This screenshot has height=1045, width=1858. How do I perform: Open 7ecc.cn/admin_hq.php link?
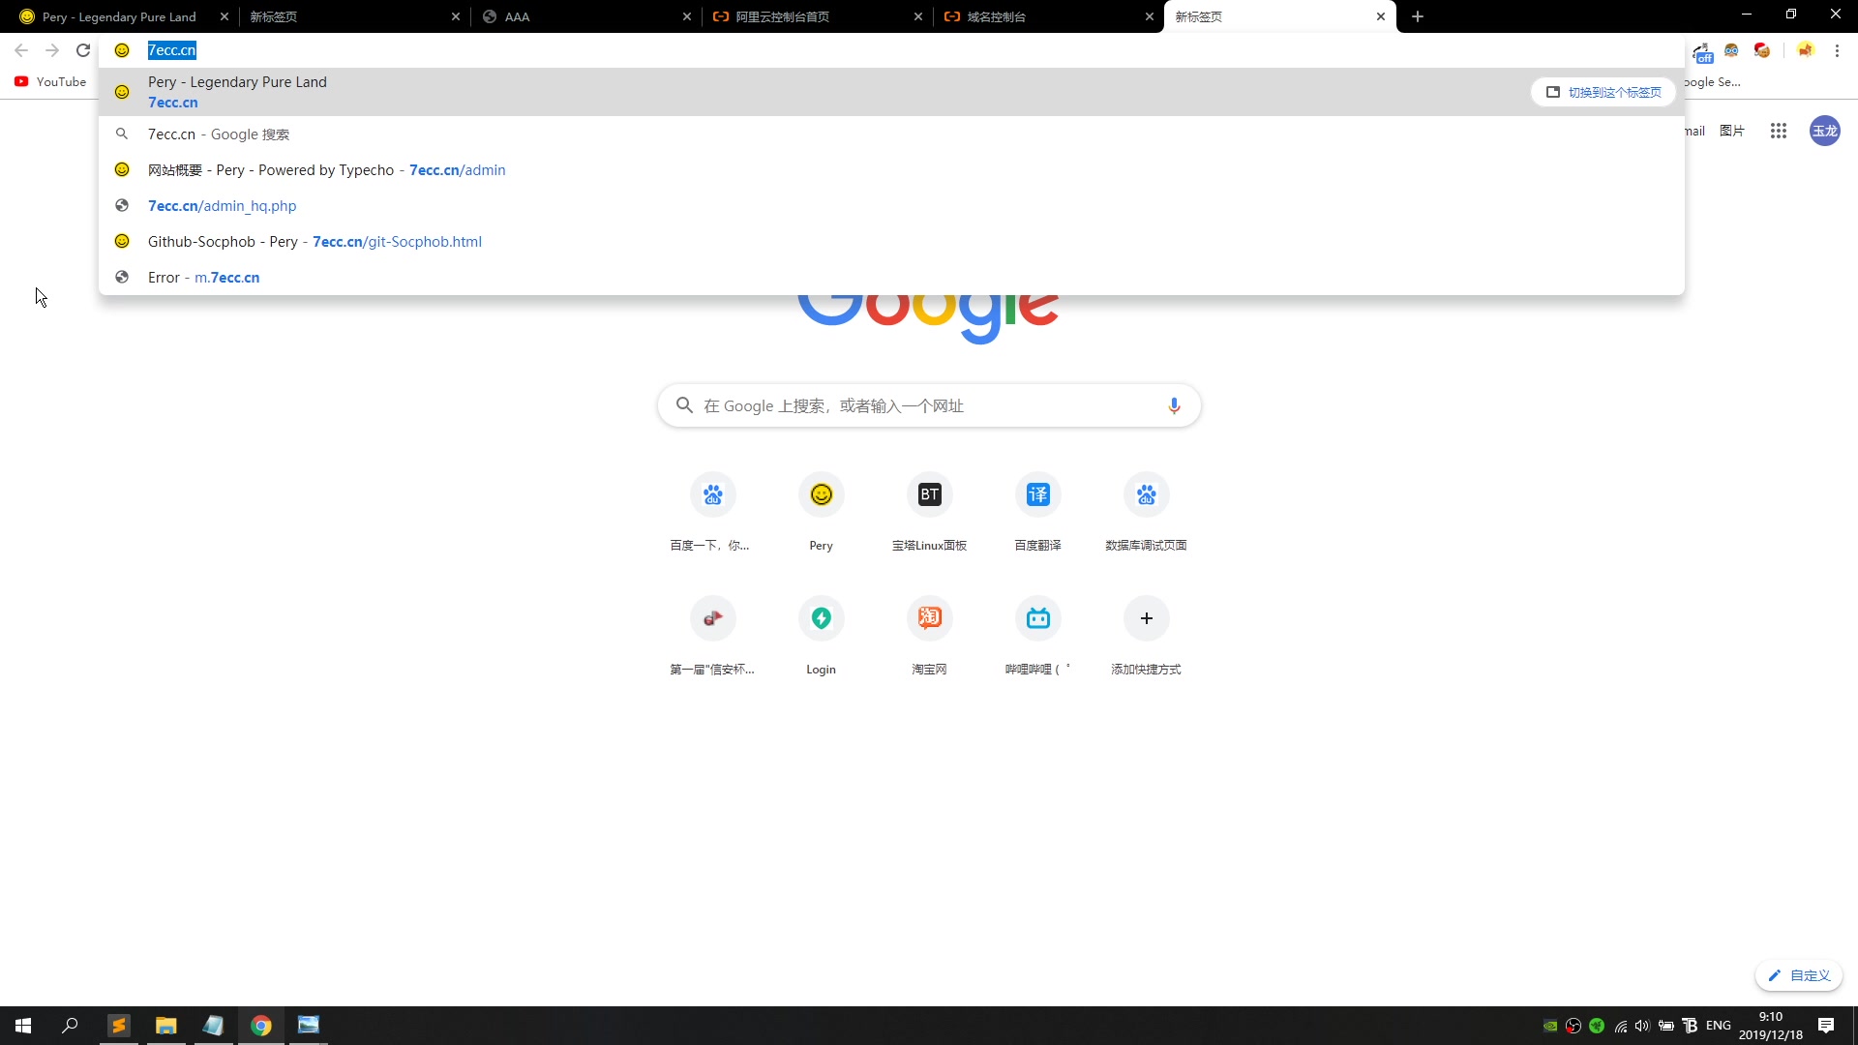[x=221, y=205]
